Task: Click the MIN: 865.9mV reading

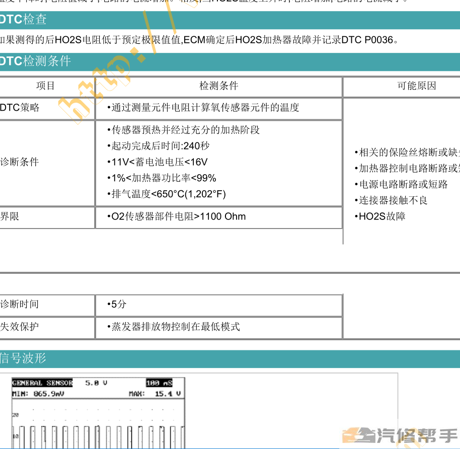Action: 38,394
